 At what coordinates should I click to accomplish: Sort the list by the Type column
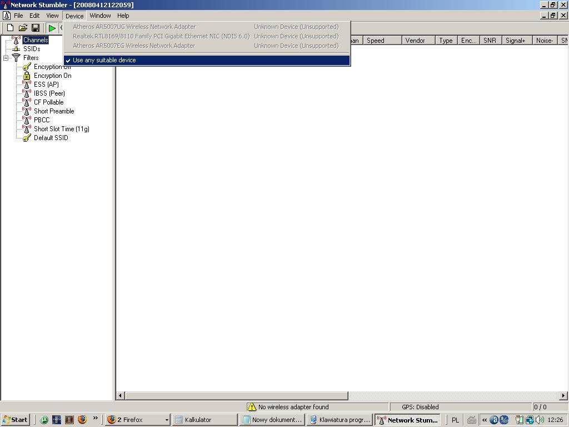(x=446, y=40)
